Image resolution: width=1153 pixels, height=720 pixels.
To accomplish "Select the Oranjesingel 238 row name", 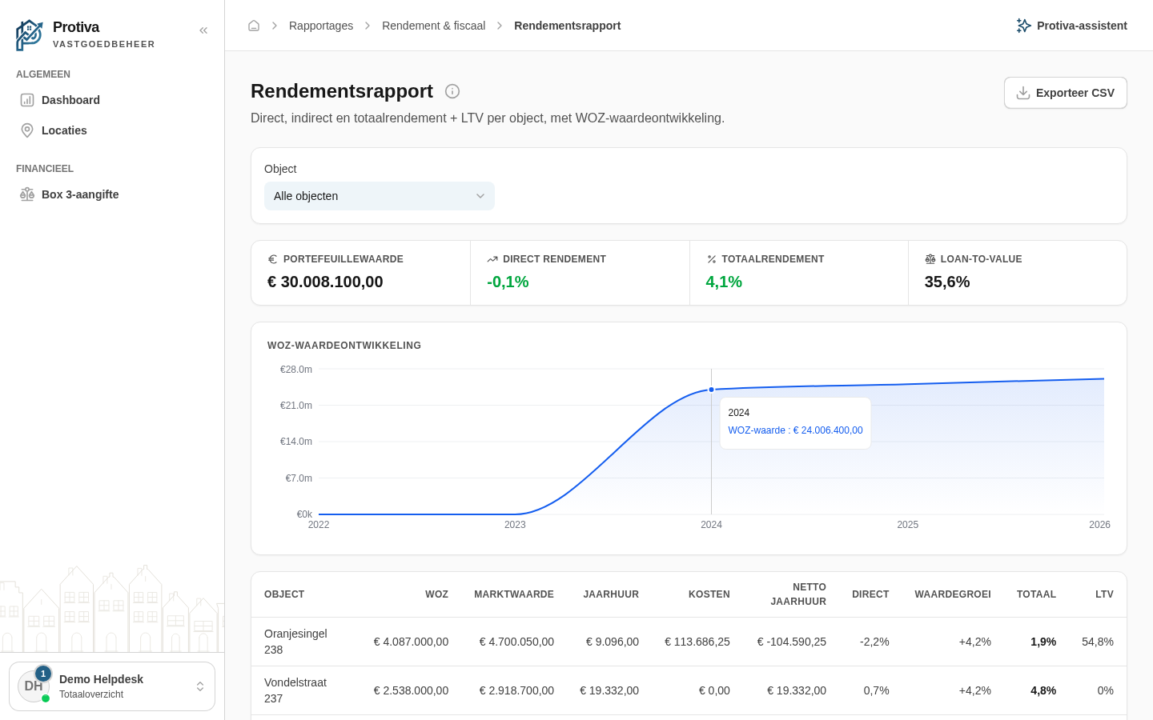I will 295,642.
